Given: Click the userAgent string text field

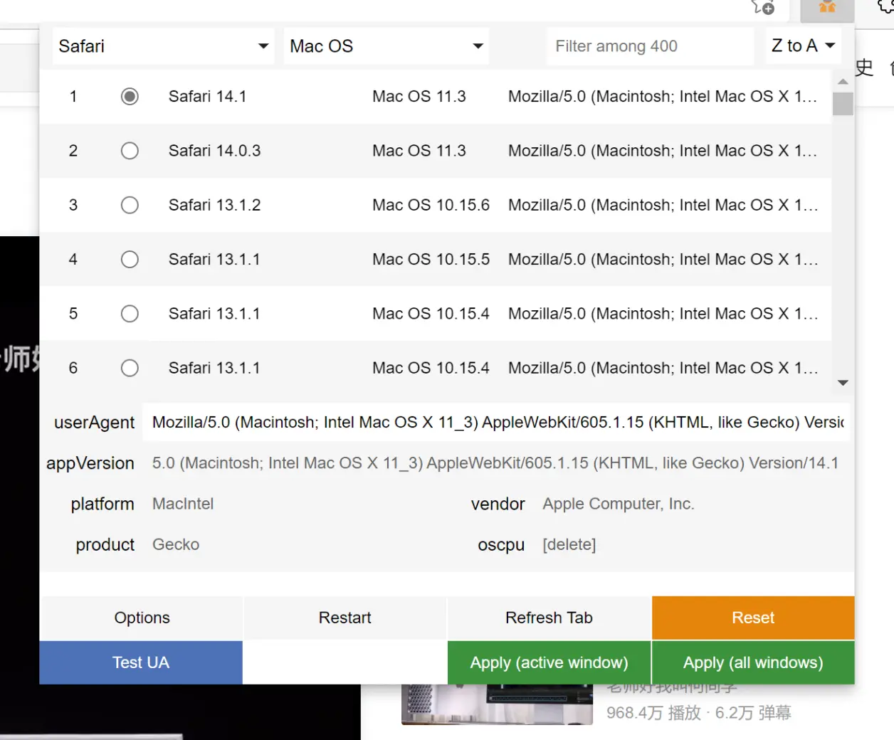Looking at the screenshot, I should click(x=496, y=423).
